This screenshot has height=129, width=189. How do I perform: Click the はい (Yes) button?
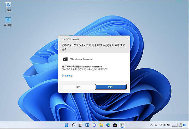pos(78,86)
